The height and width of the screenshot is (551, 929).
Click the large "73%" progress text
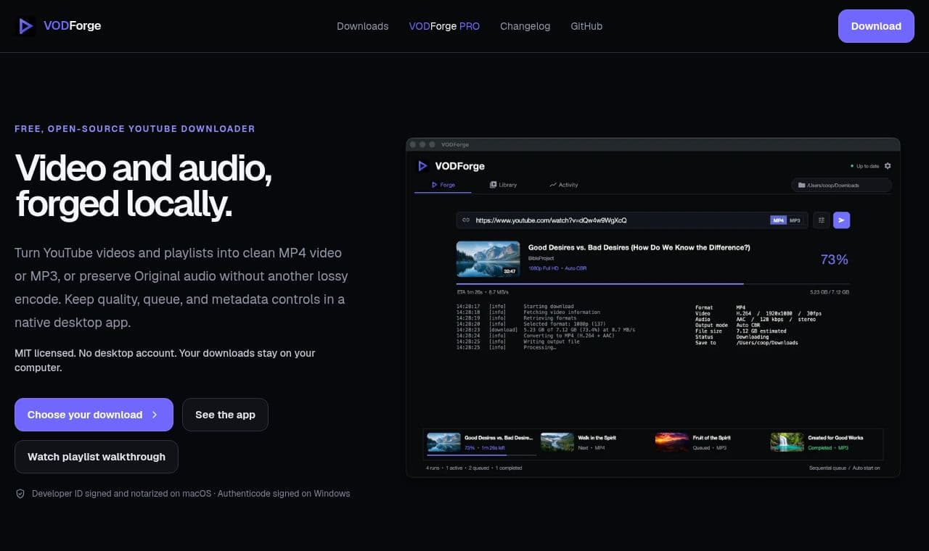[834, 260]
